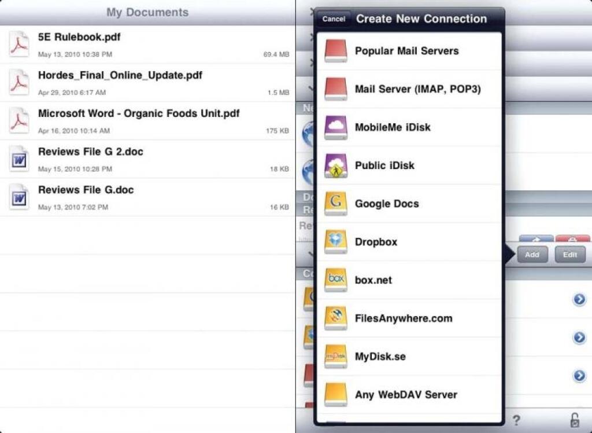Open 'Microsoft Word - Organic Foods Unit.pdf'
The image size is (592, 433).
(139, 113)
